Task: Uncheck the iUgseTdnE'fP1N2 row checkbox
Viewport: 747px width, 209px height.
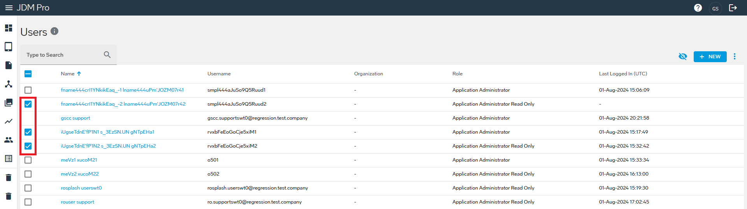Action: point(28,146)
